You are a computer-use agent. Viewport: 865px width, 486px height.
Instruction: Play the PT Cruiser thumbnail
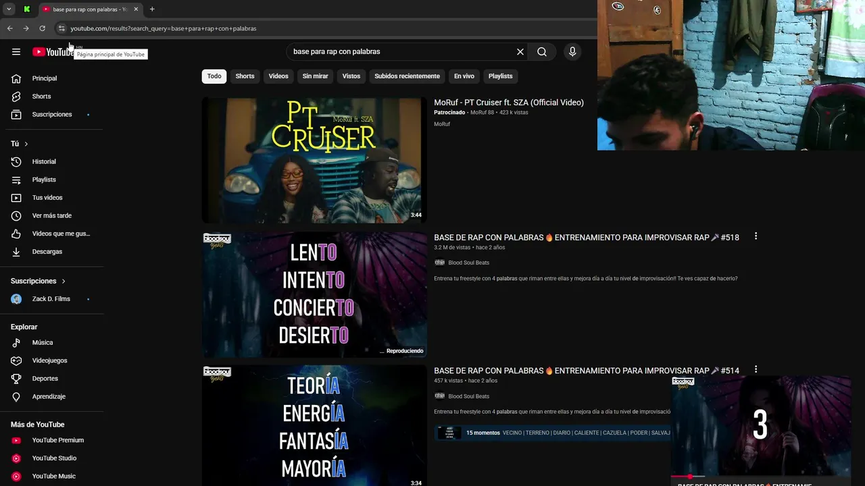click(314, 160)
